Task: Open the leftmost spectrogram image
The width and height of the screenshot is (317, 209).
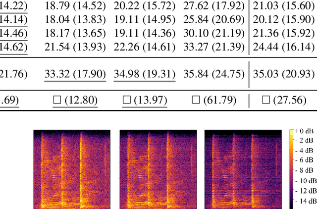Action: [x=72, y=169]
